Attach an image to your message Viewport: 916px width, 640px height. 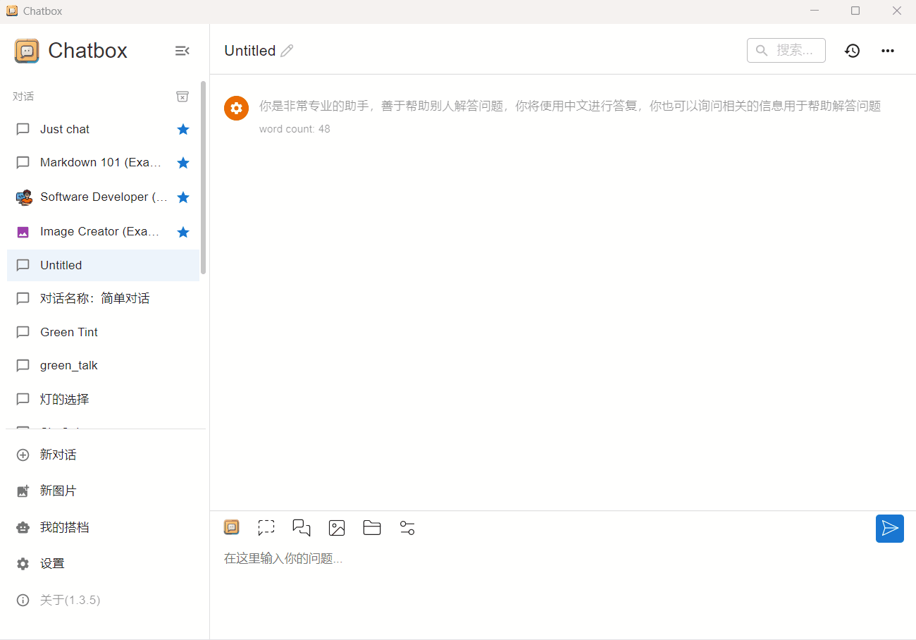(337, 527)
